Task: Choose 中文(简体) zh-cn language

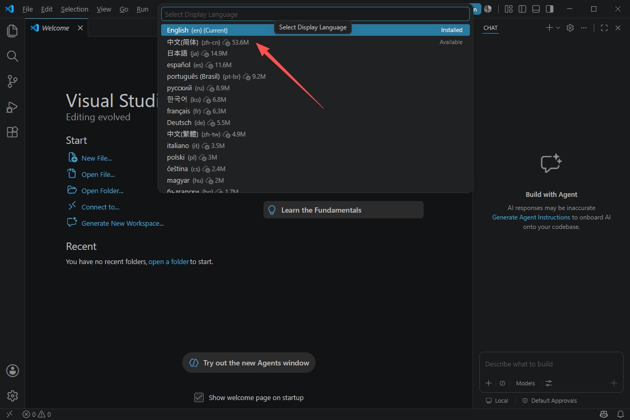Action: (x=315, y=42)
